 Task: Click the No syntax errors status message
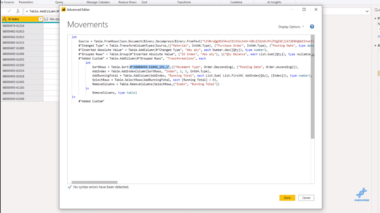click(x=101, y=187)
